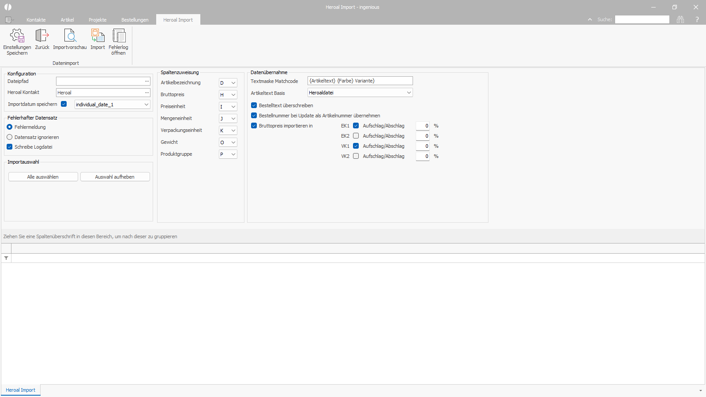Image resolution: width=706 pixels, height=397 pixels.
Task: Start the Import from the ribbon
Action: point(98,36)
